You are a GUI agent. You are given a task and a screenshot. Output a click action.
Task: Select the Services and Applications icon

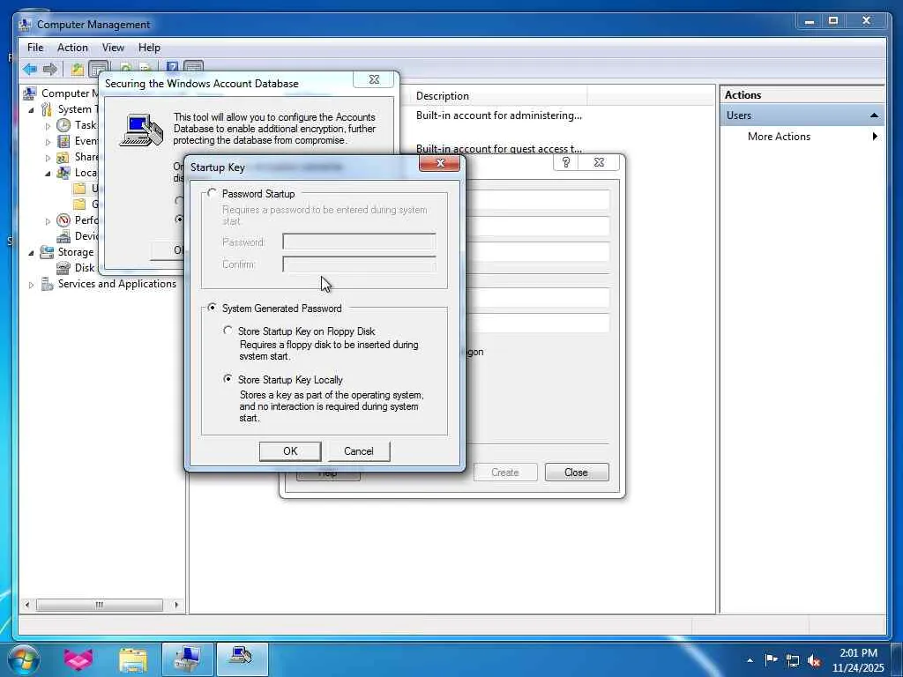point(47,284)
